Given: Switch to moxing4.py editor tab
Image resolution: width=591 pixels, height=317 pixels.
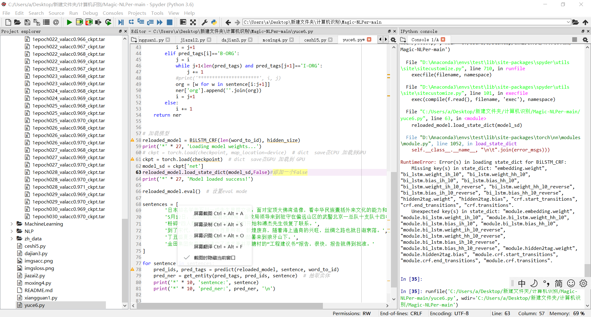Looking at the screenshot, I should coord(275,40).
